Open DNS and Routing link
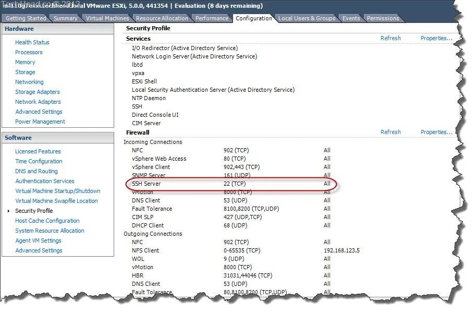Screen dimensions: 476x313 (x=36, y=171)
